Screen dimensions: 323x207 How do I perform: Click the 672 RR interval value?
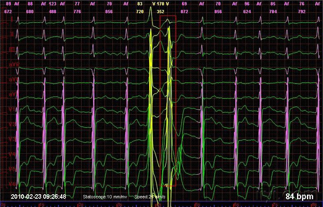[x=8, y=12]
